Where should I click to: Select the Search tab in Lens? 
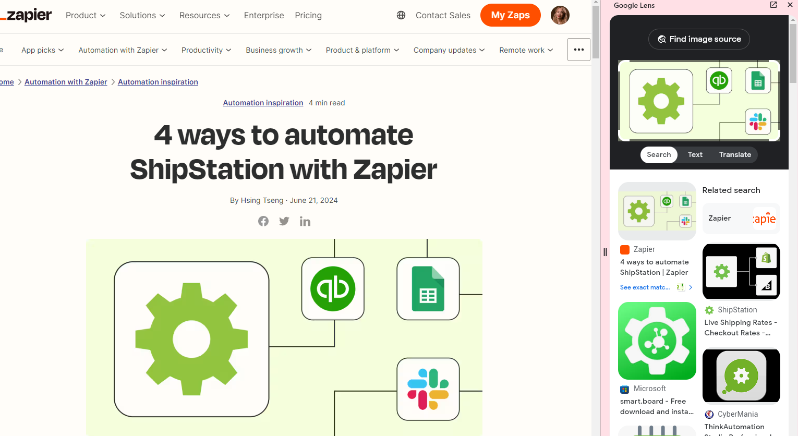click(x=659, y=154)
